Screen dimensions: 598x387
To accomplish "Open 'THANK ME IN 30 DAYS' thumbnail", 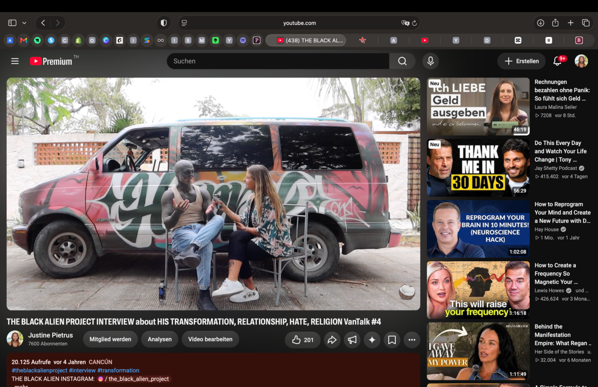I will coord(478,168).
